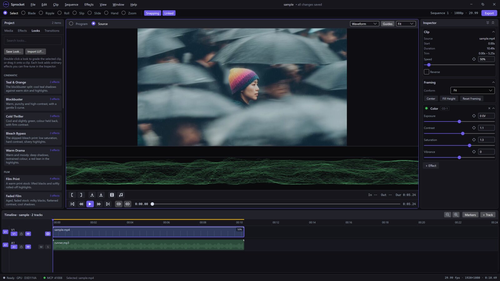Click the rewind playback button

tap(81, 204)
